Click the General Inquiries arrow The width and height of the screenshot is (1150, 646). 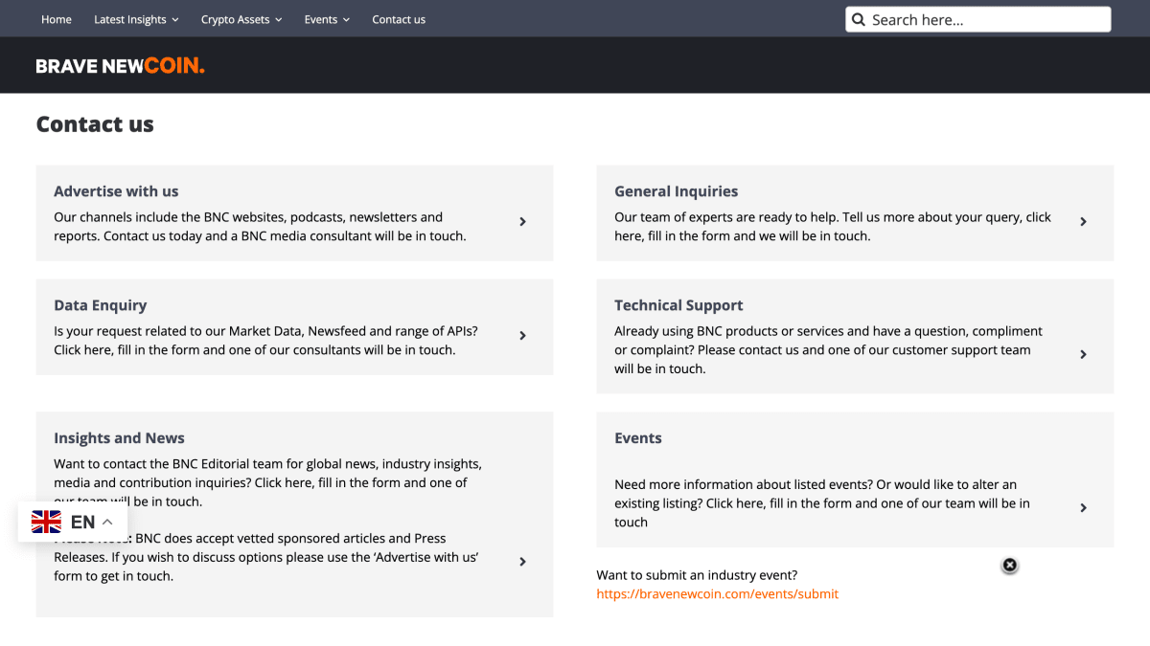(1083, 221)
